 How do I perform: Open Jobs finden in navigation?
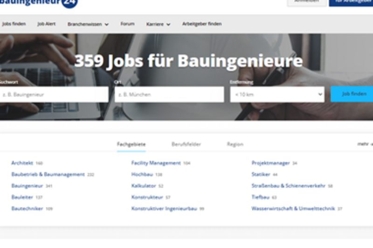[x=14, y=24]
